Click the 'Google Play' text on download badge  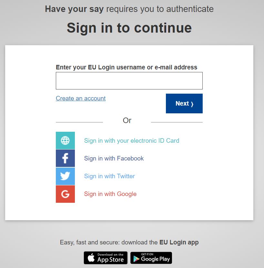(x=155, y=259)
